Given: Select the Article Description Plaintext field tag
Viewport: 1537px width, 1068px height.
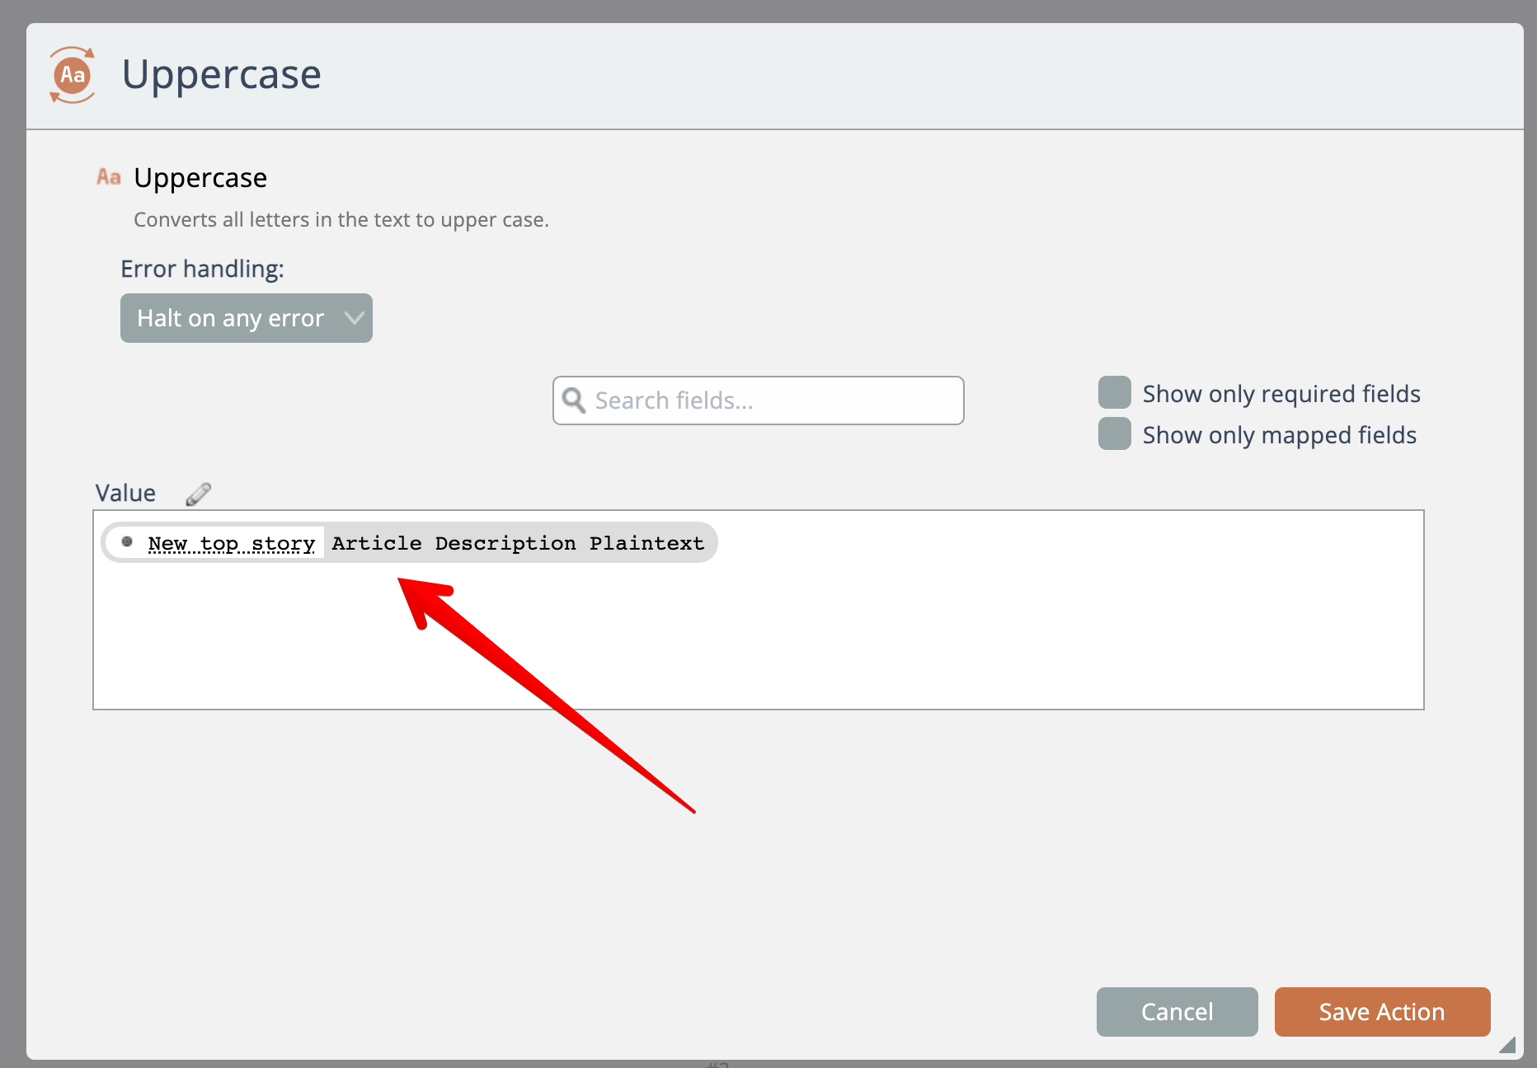Looking at the screenshot, I should [518, 544].
